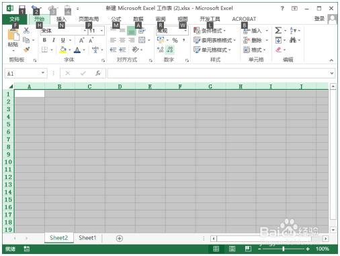
Task: Click the Copy icon in clipboard group
Action: [x=26, y=40]
